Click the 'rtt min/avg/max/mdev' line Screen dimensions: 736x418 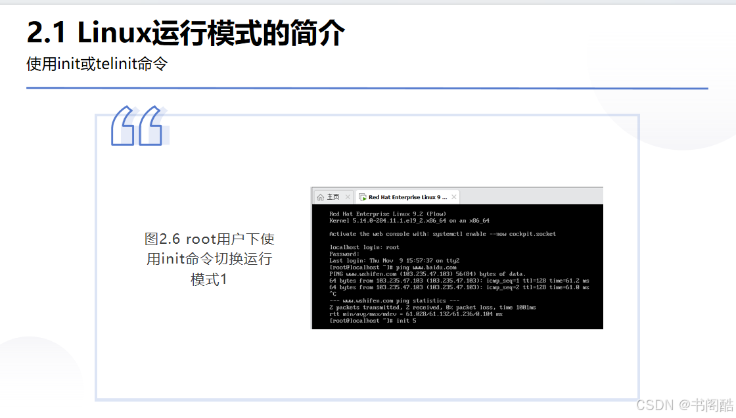point(416,314)
